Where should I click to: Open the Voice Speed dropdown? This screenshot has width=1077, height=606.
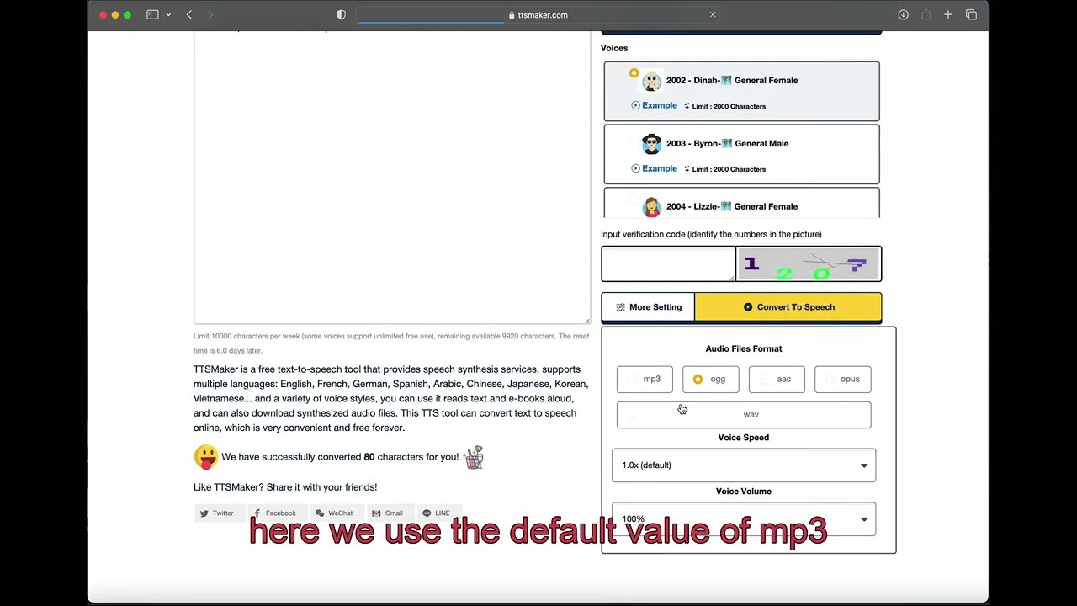click(x=744, y=465)
